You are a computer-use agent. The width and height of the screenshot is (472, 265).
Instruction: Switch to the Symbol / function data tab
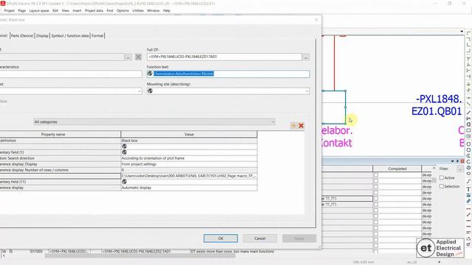tap(70, 35)
